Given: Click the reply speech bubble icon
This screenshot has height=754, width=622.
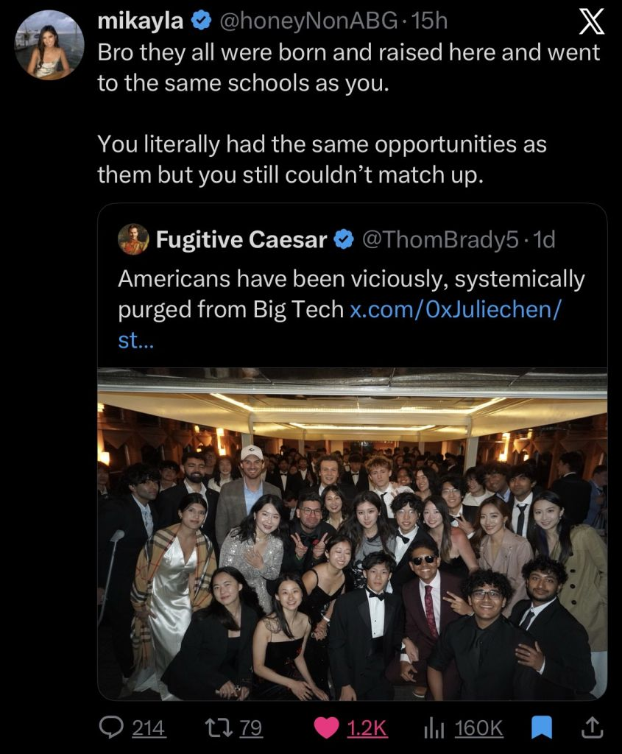Looking at the screenshot, I should point(111,727).
